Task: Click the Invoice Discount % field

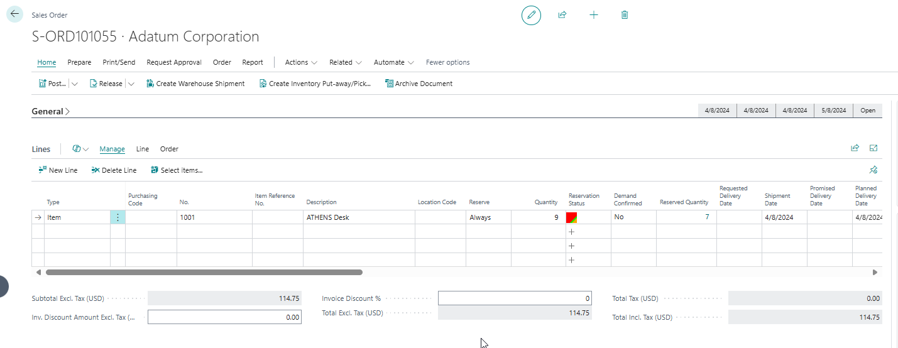Action: coord(515,298)
